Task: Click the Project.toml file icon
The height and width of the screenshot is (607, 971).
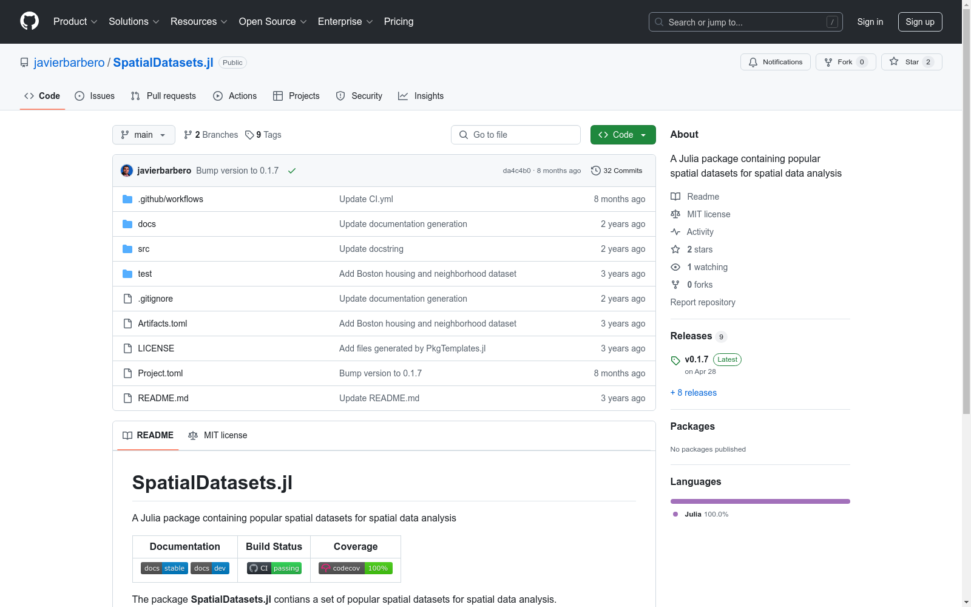Action: [127, 373]
